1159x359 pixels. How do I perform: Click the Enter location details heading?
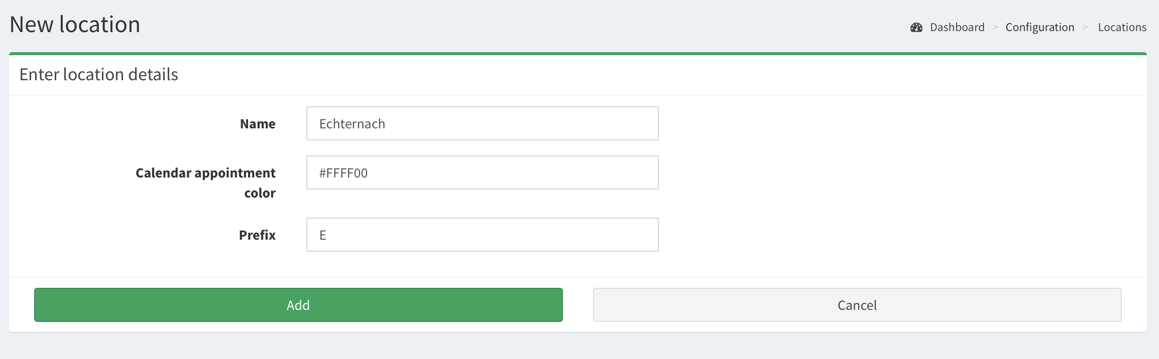(99, 75)
